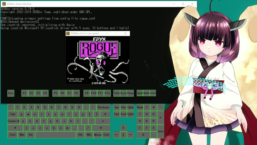The width and height of the screenshot is (257, 145).
Task: Click the right Alt key
Action: pyautogui.click(x=81, y=135)
